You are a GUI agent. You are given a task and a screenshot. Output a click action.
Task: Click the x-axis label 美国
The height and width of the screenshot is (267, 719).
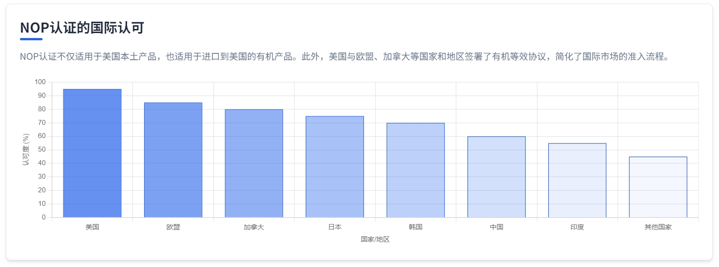(x=92, y=227)
